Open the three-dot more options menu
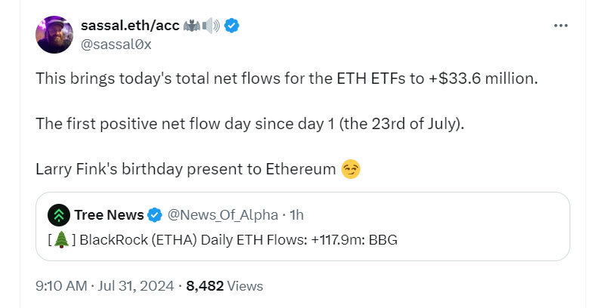The height and width of the screenshot is (308, 602). 560,26
